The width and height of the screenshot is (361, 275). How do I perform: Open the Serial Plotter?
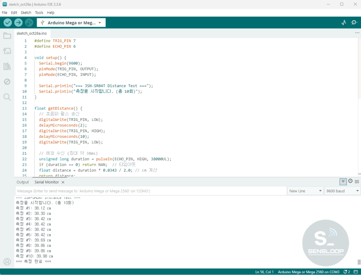(x=344, y=23)
